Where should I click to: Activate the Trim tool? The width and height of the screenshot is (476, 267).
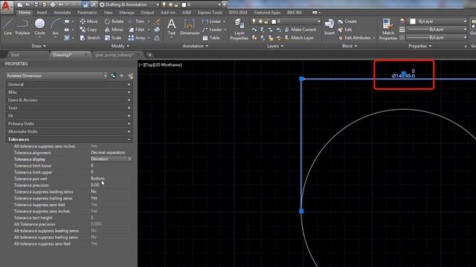coord(136,22)
